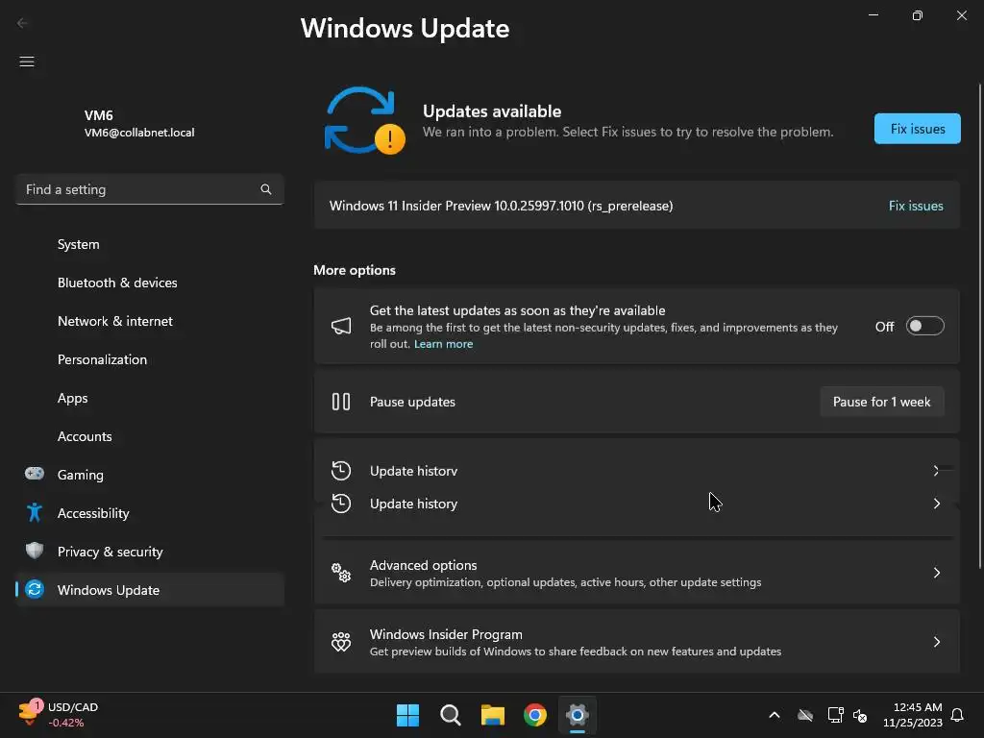Click the Updates available heading
Screen dimensions: 984x738
(492, 111)
